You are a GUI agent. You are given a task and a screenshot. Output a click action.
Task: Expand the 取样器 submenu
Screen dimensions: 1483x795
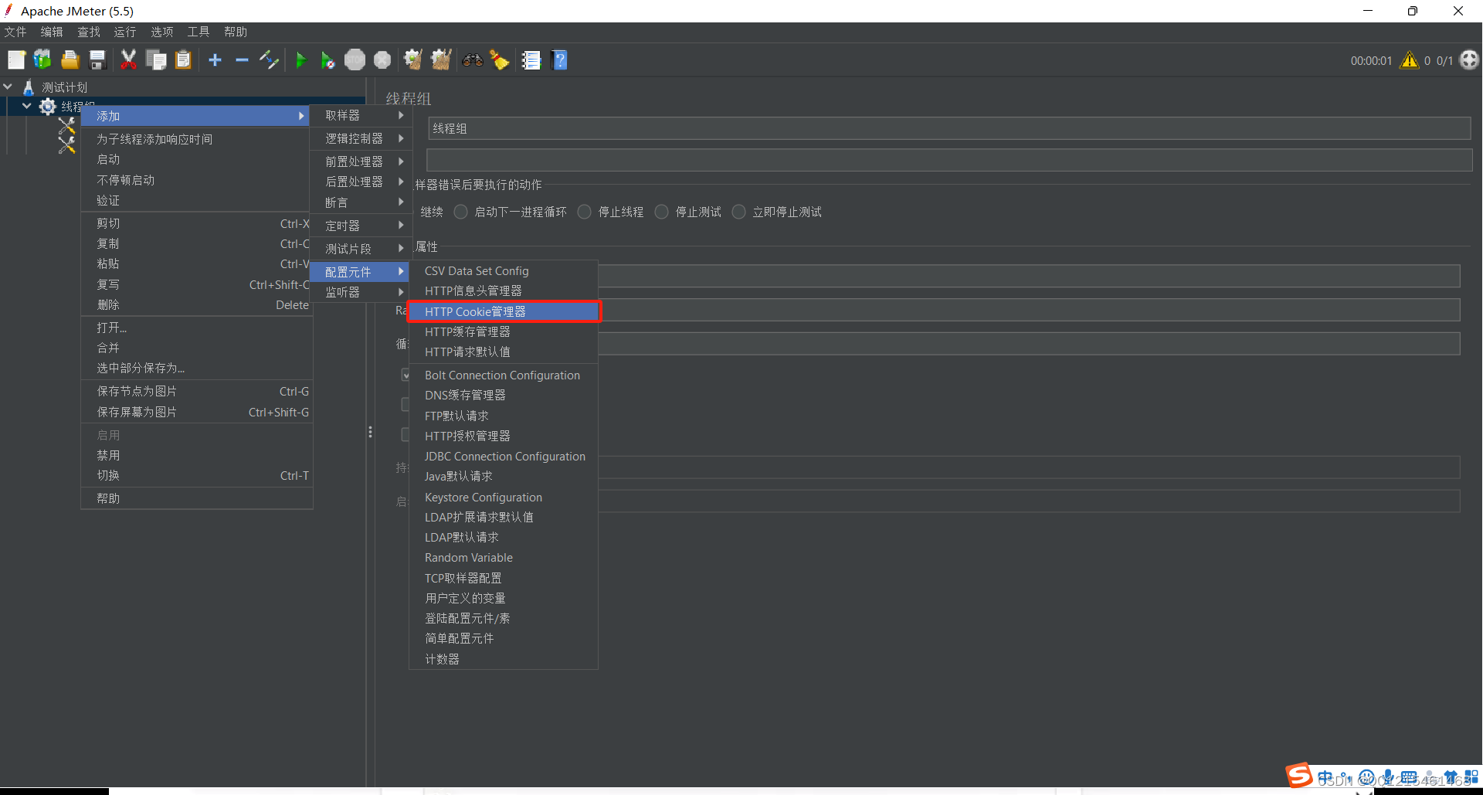tap(361, 115)
